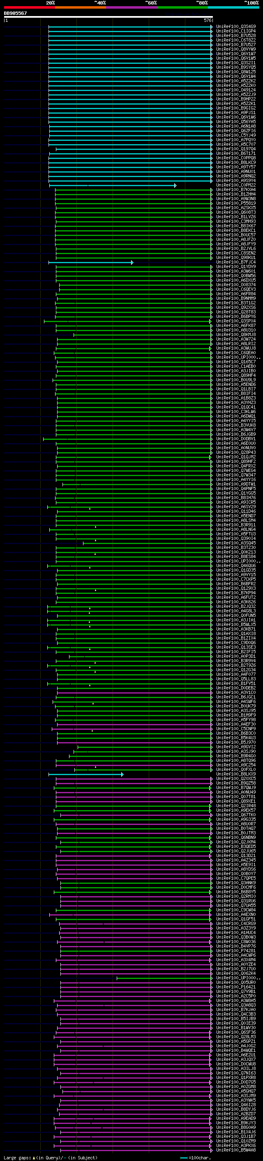This screenshot has width=263, height=1161.
Task: Select hit UniRef100_Q3S4G9
Action: click(x=236, y=27)
